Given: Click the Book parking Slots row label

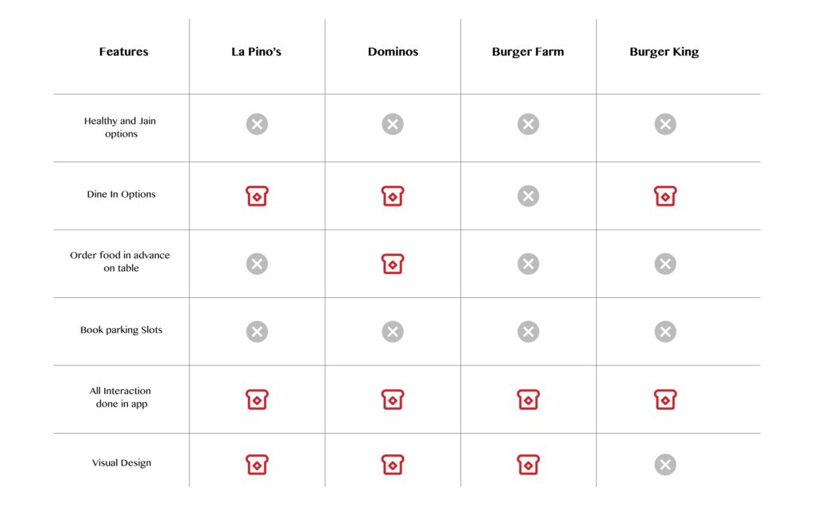Looking at the screenshot, I should pyautogui.click(x=121, y=330).
